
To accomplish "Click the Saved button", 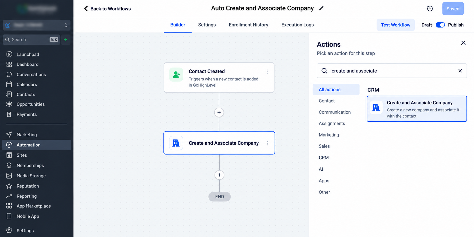I will click(453, 9).
